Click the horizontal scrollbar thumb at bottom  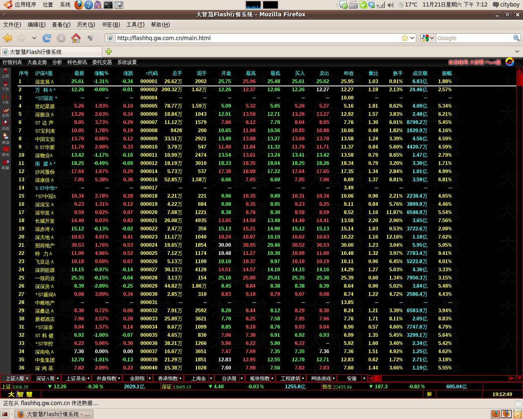coord(378,378)
